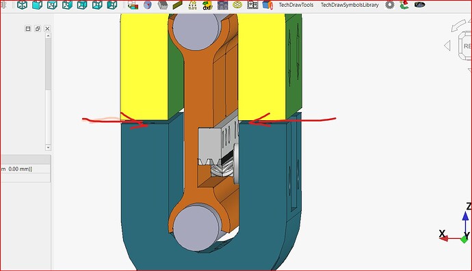Set top view via third cube icon

52,5
